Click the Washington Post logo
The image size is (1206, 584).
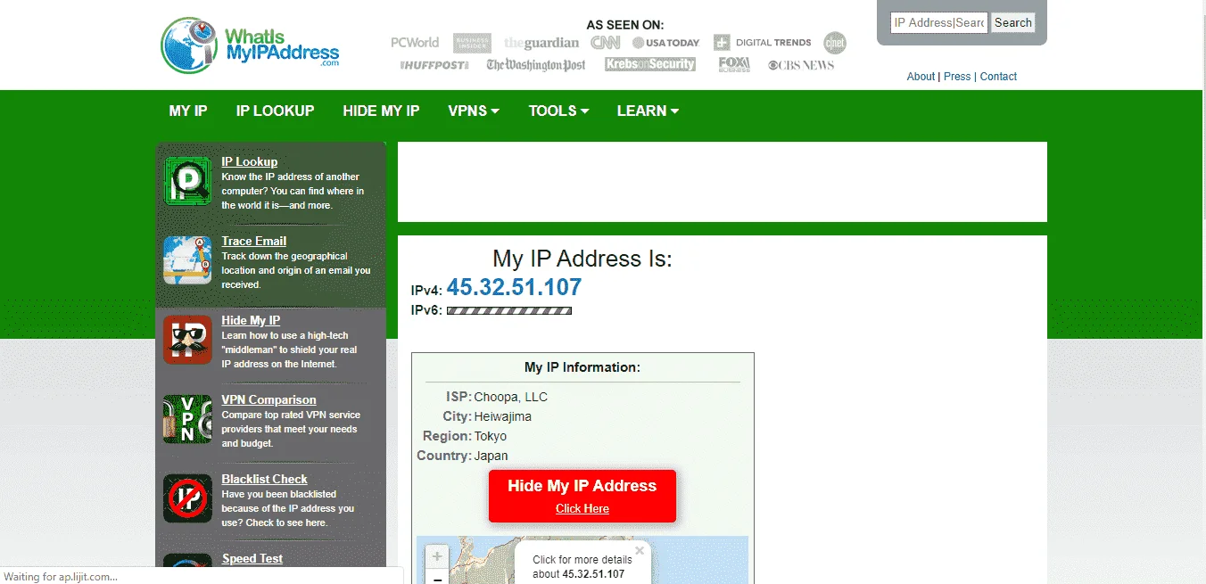coord(536,65)
